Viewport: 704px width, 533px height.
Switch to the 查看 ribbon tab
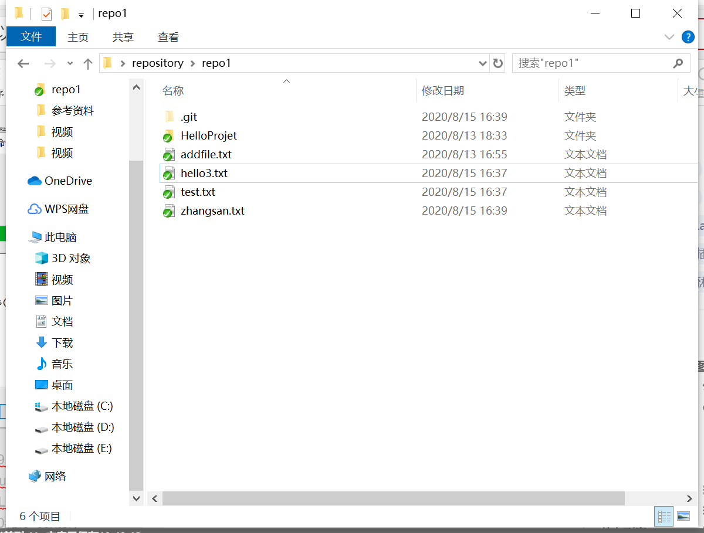(x=168, y=36)
